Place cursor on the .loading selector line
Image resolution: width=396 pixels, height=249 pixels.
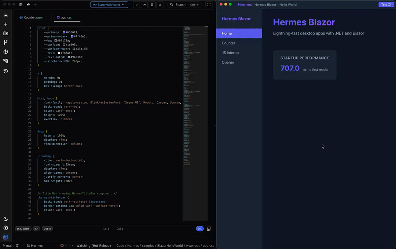46,156
